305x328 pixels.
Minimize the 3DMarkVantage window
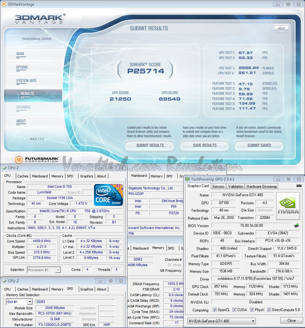pos(278,4)
